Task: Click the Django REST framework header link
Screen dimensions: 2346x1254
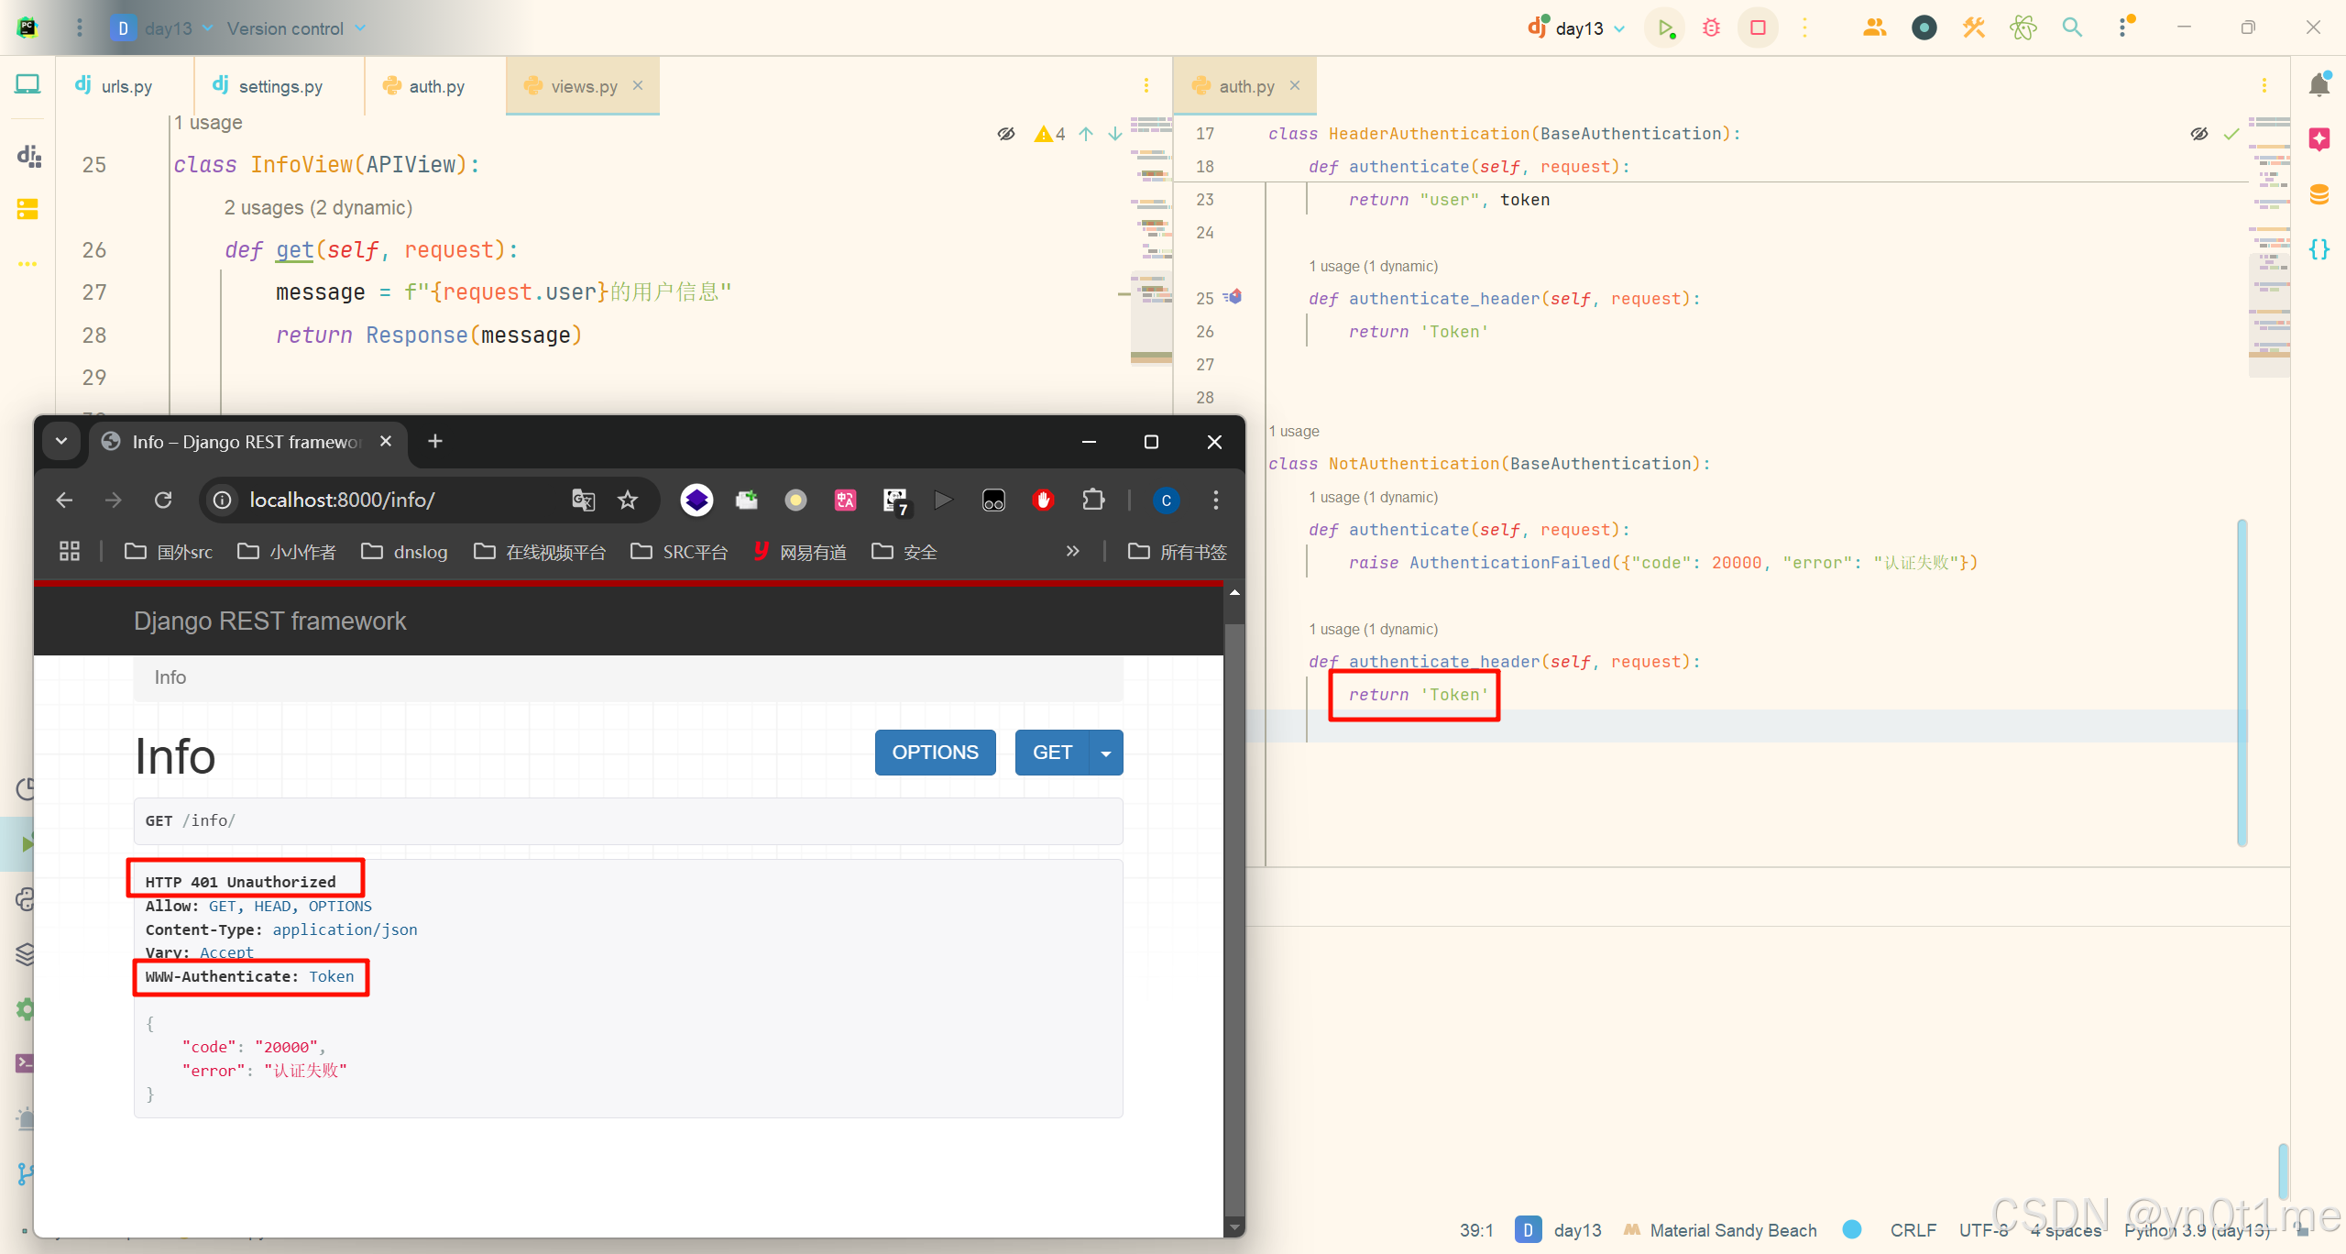Action: tap(269, 621)
